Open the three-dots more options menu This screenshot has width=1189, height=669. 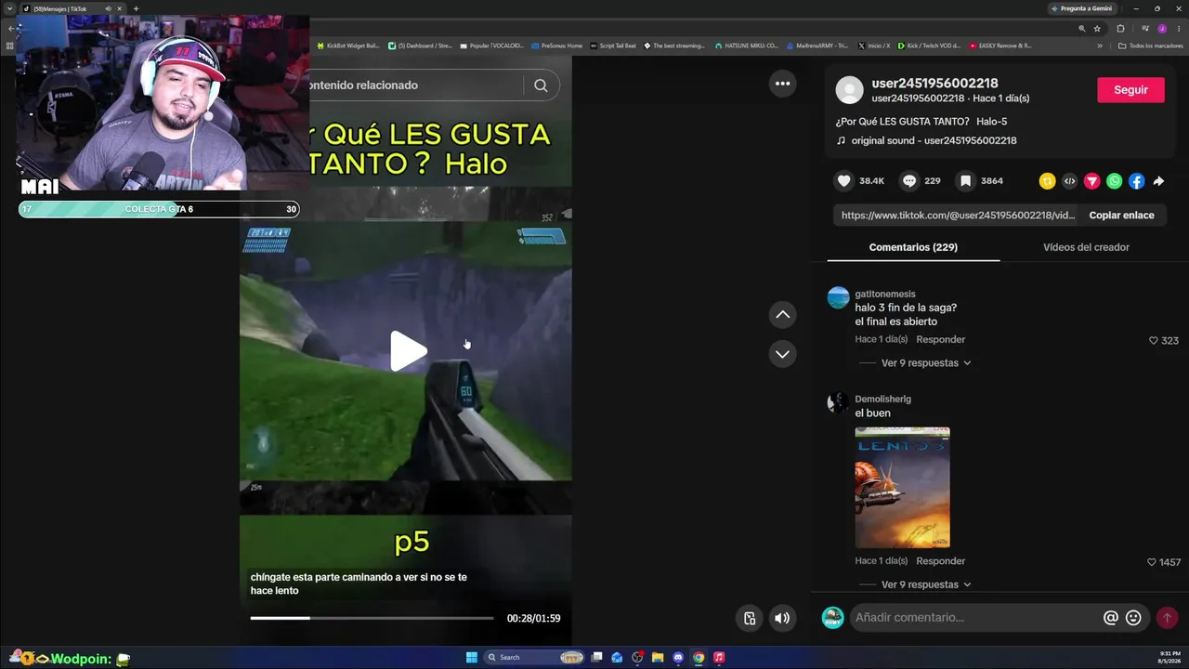(x=783, y=84)
